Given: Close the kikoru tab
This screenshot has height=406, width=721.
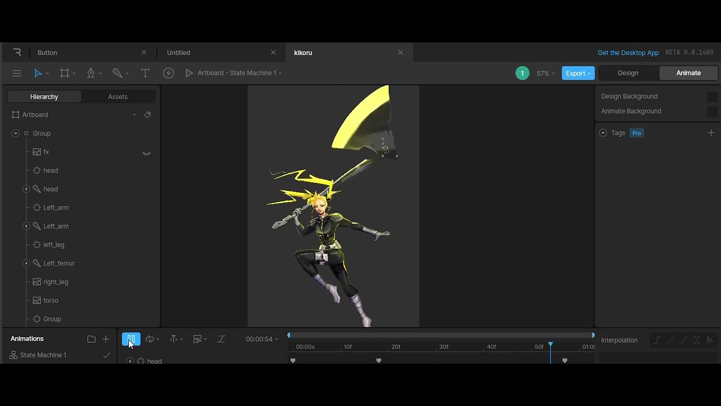Looking at the screenshot, I should point(400,52).
